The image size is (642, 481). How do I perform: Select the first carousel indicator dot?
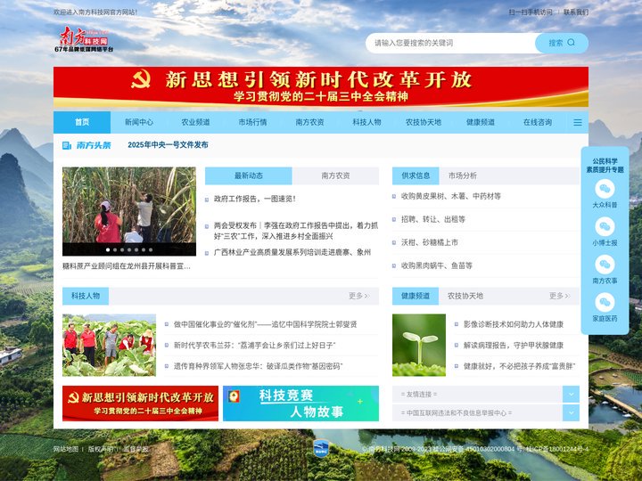[x=108, y=249]
